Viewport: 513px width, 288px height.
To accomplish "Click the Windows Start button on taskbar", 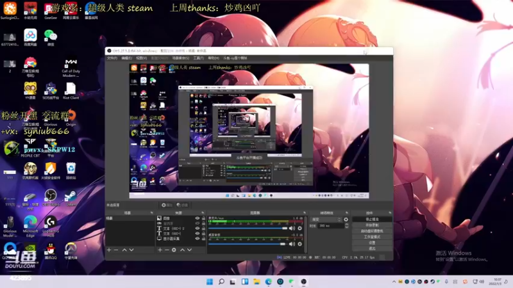I will point(210,282).
